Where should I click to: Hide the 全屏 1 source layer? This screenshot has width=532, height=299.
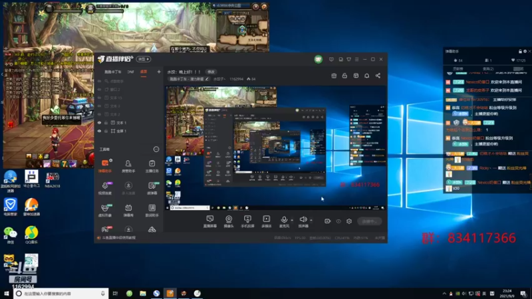[99, 131]
